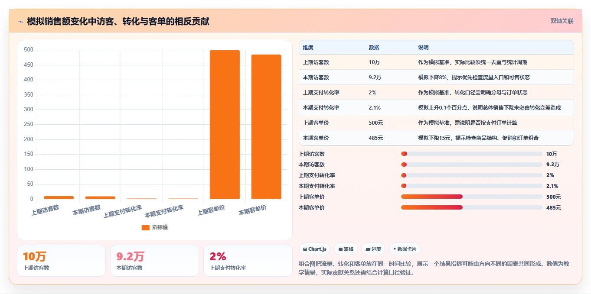The width and height of the screenshot is (591, 294).
Task: Click the 本期访客数 progress bar
Action: pos(472,165)
